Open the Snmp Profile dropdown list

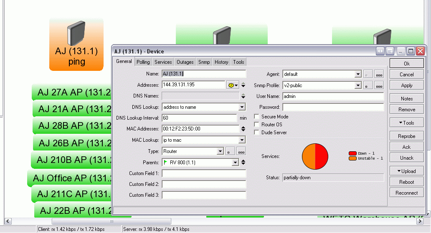pos(357,85)
